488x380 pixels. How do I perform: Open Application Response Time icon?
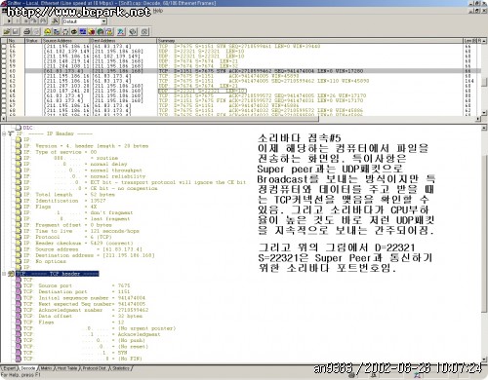click(x=74, y=31)
